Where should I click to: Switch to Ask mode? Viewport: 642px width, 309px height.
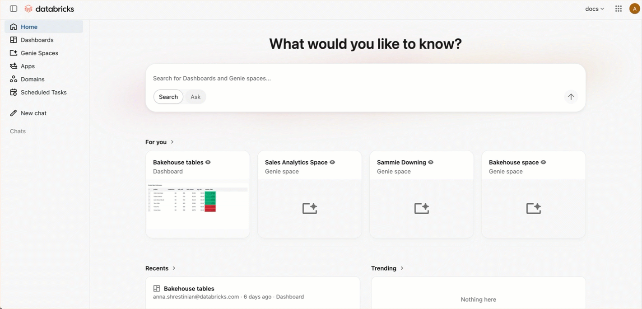click(x=195, y=97)
